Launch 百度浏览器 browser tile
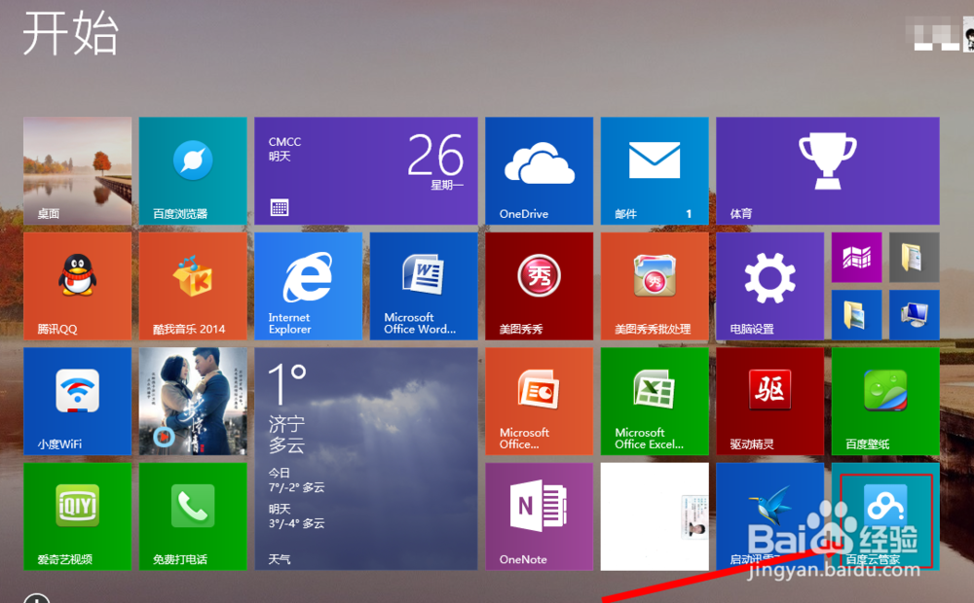 click(x=193, y=170)
